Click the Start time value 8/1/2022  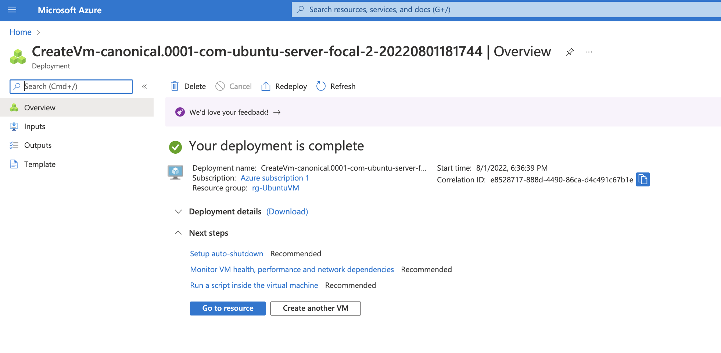click(512, 168)
